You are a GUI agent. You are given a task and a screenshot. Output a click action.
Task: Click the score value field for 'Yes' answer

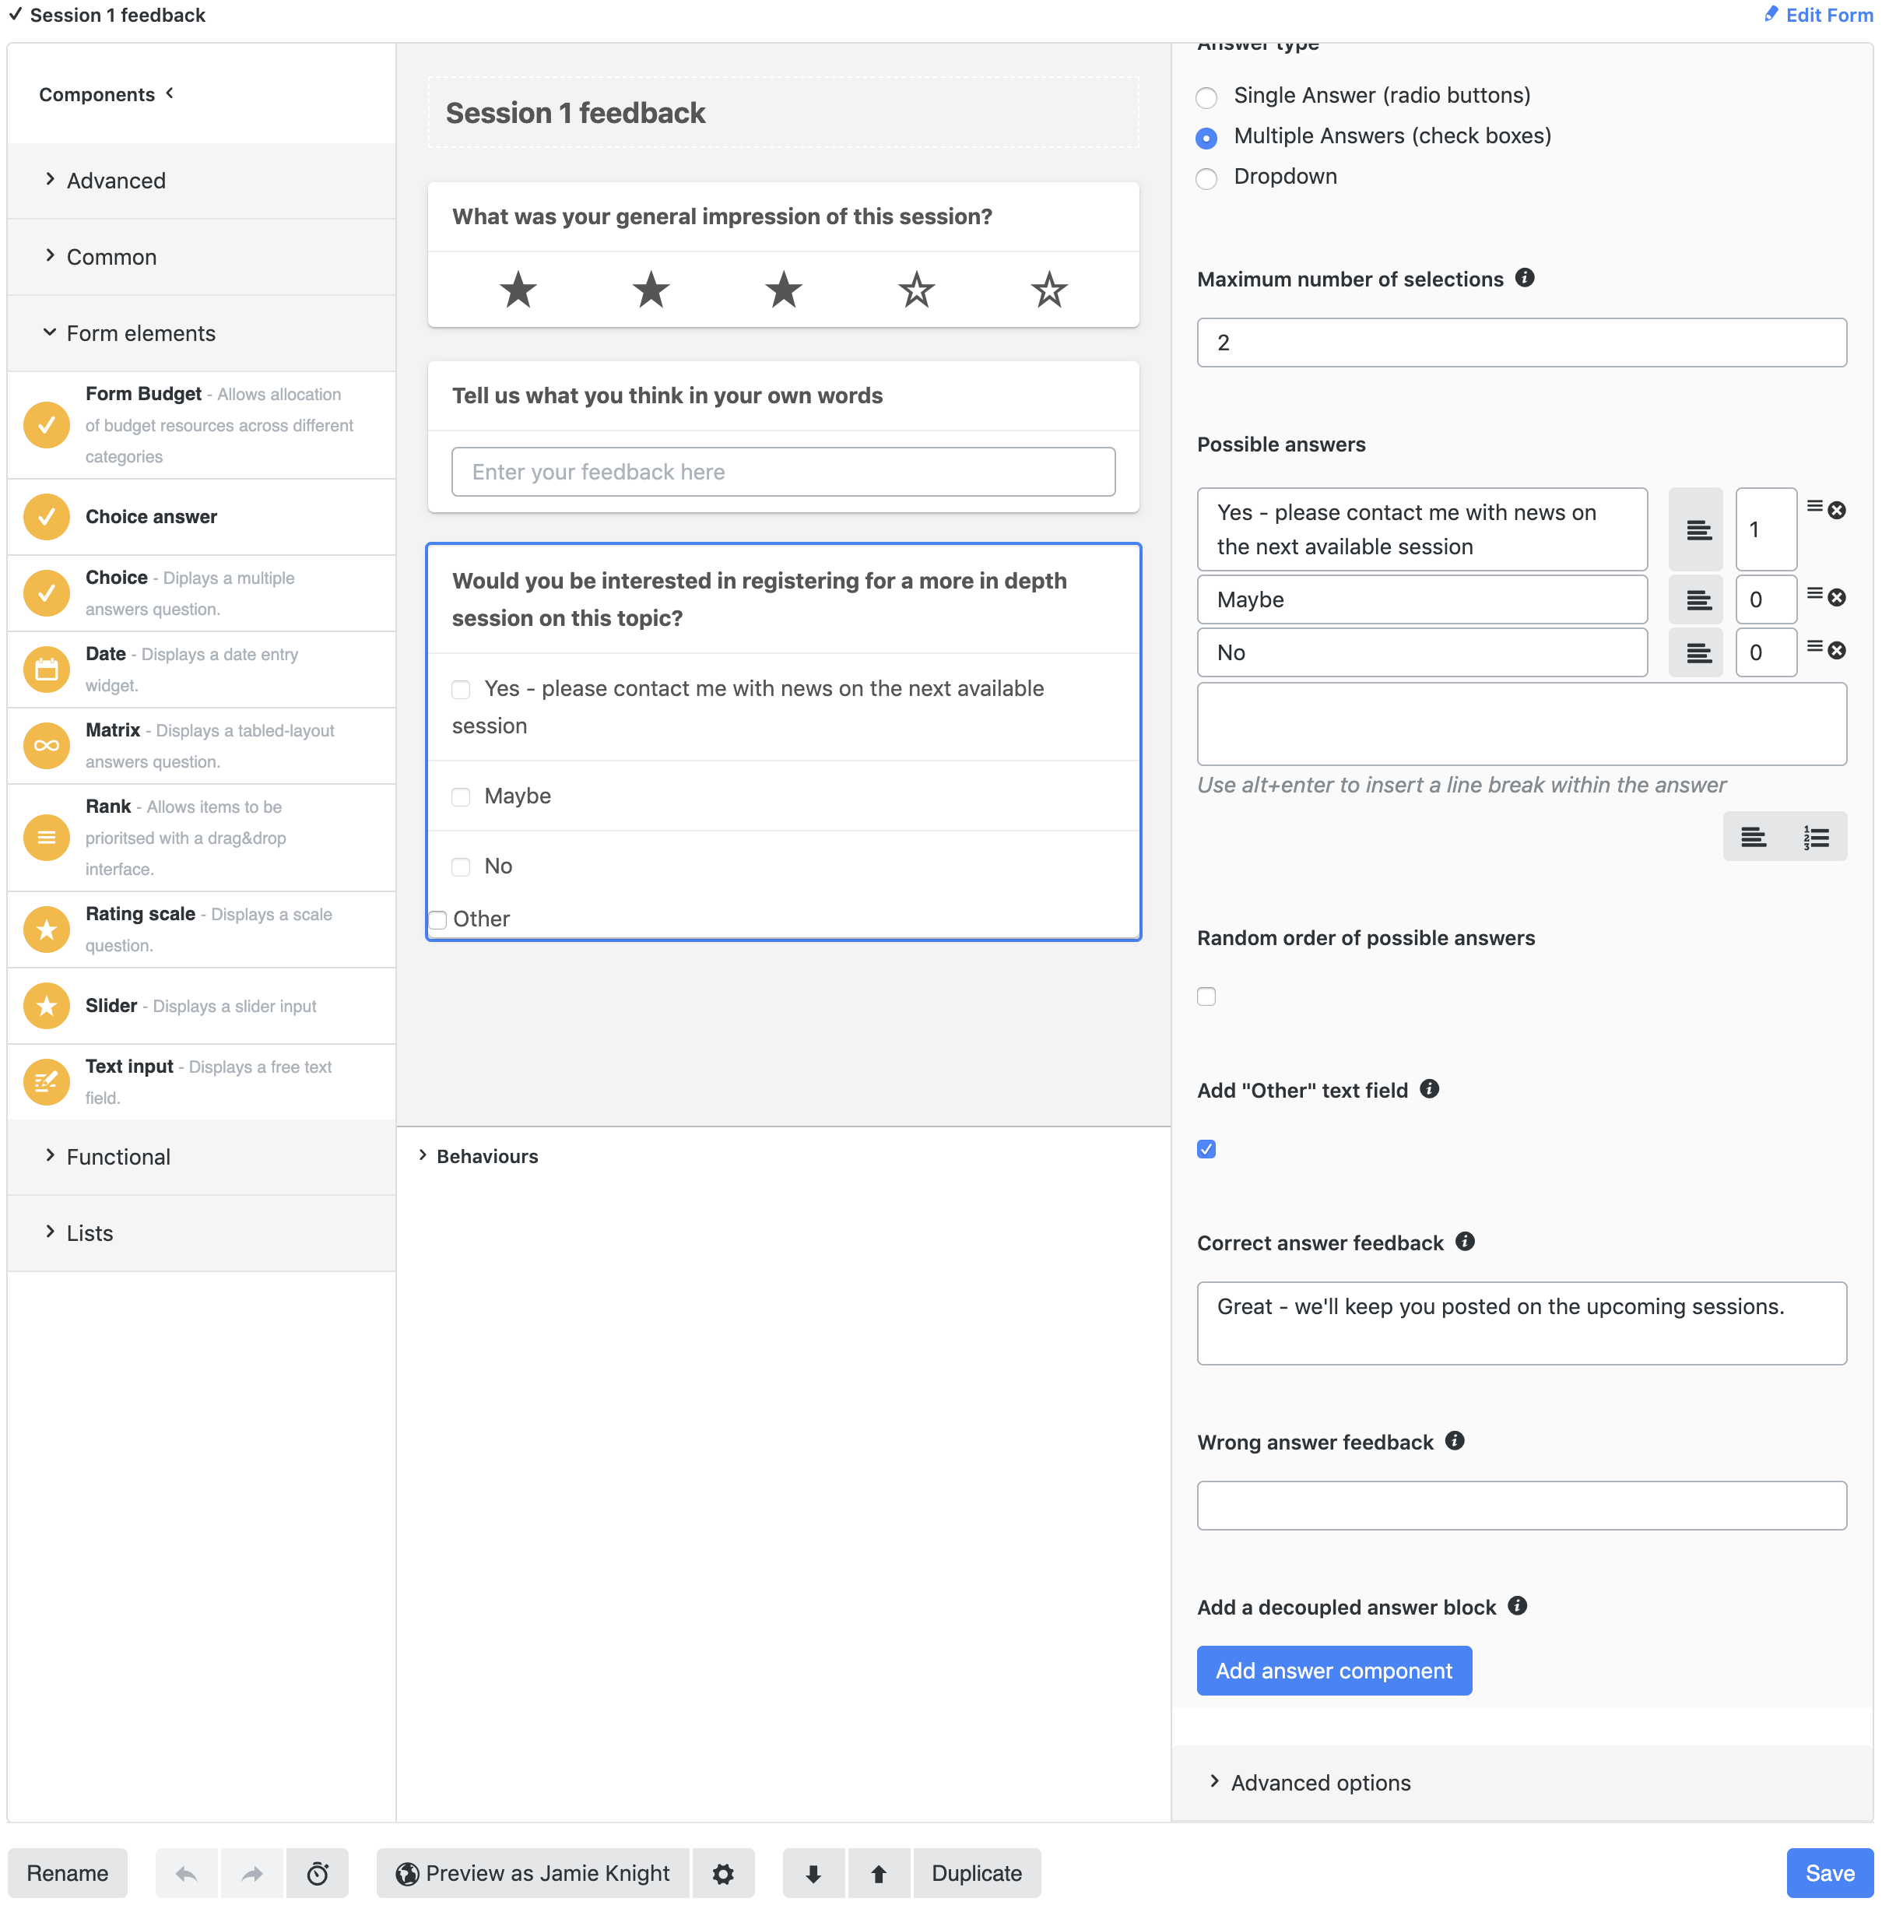point(1765,530)
